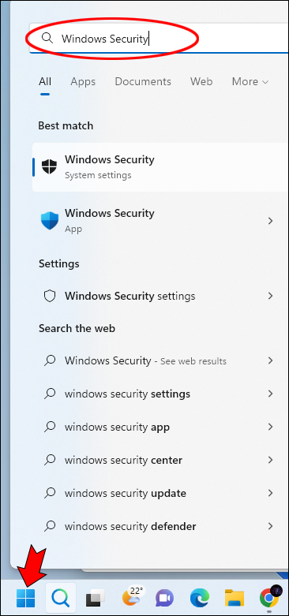Launch Microsoft Edge from the taskbar

[x=200, y=598]
